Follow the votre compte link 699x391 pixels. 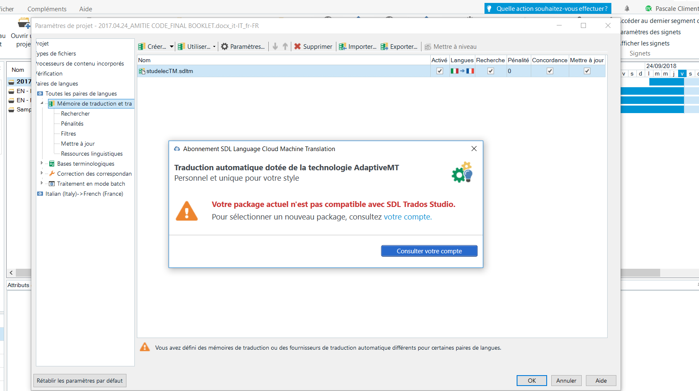pos(407,217)
